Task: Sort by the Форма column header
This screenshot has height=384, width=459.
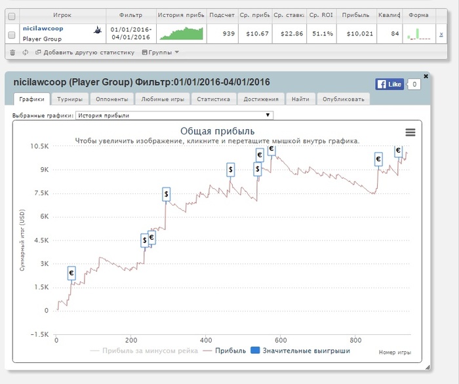Action: (x=418, y=15)
